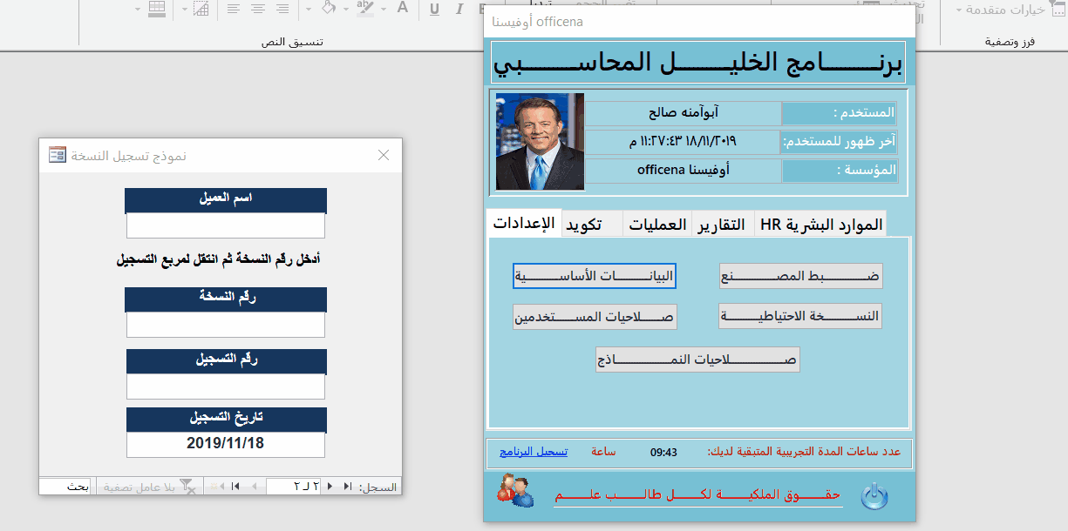This screenshot has width=1068, height=531.
Task: Apply underline formatting with U icon
Action: coord(434,9)
